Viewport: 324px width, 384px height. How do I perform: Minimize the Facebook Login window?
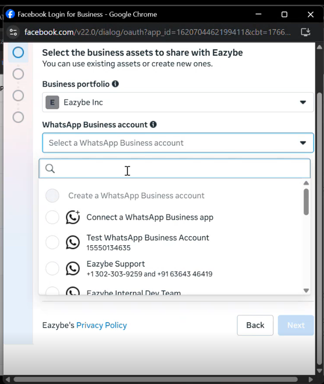(x=259, y=14)
